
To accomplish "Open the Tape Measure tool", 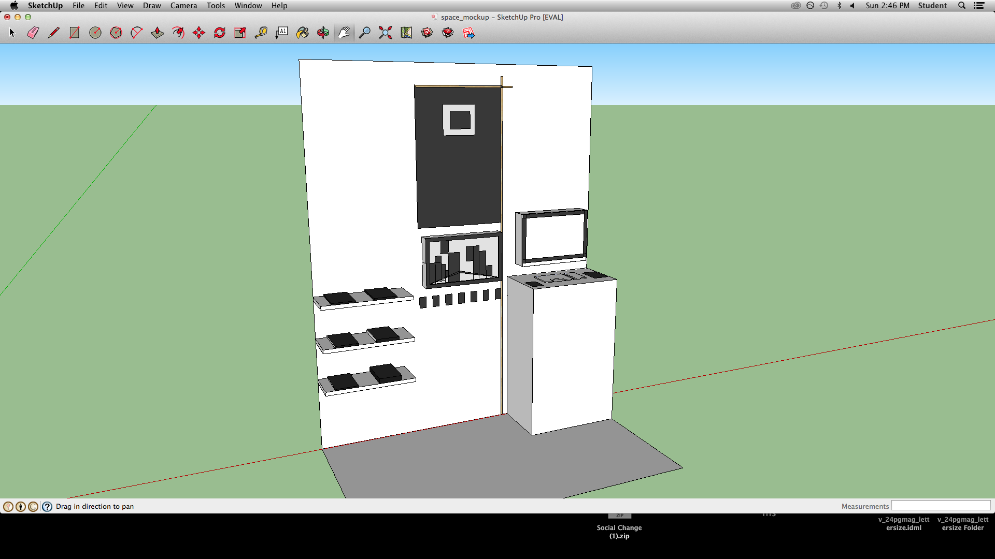I will click(x=261, y=33).
